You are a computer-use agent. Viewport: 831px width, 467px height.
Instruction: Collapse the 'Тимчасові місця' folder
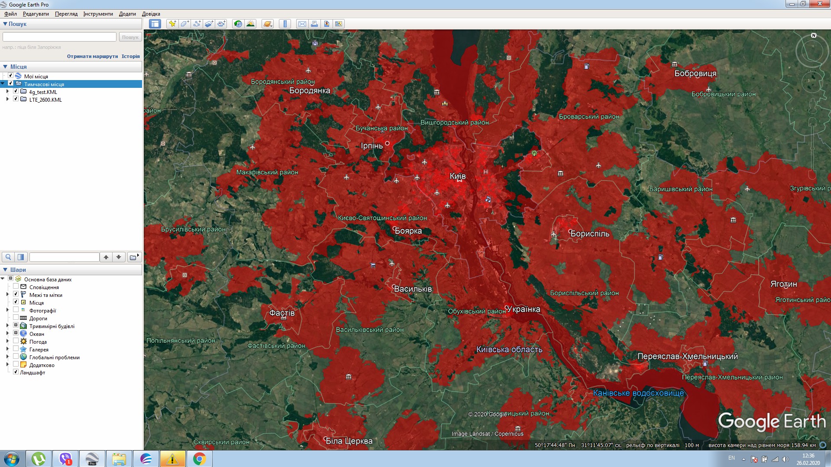coord(3,84)
